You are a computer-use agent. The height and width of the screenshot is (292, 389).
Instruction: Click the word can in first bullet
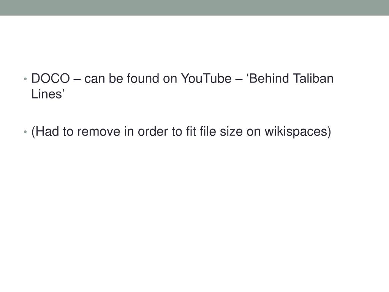click(95, 79)
